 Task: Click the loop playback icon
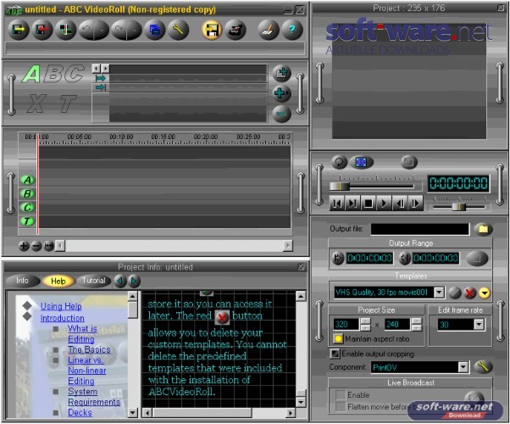pyautogui.click(x=339, y=162)
